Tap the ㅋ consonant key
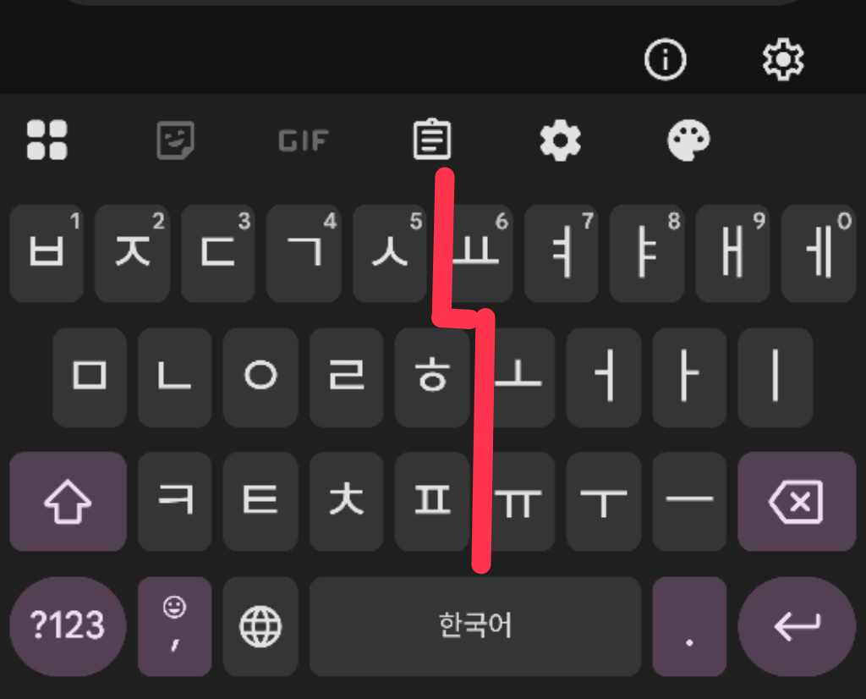The height and width of the screenshot is (699, 866). (174, 501)
